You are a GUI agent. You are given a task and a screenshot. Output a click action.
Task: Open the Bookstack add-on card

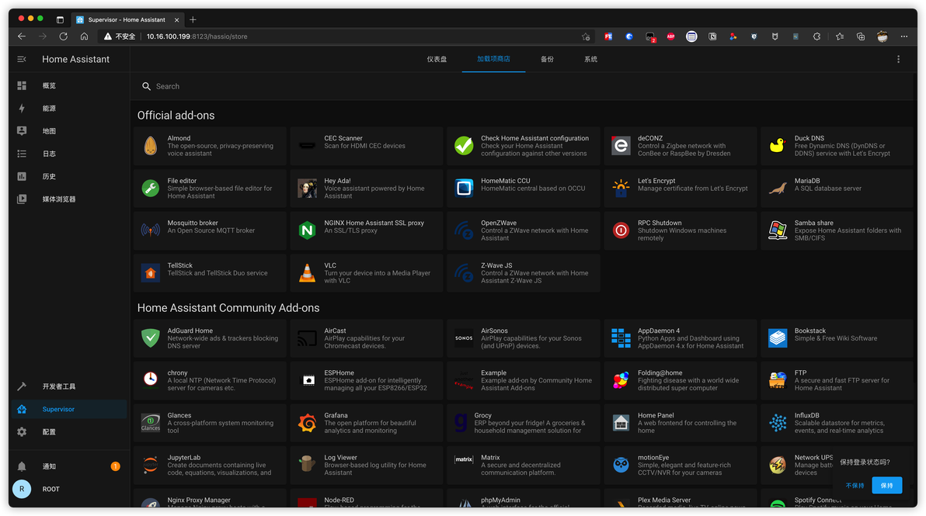click(837, 338)
